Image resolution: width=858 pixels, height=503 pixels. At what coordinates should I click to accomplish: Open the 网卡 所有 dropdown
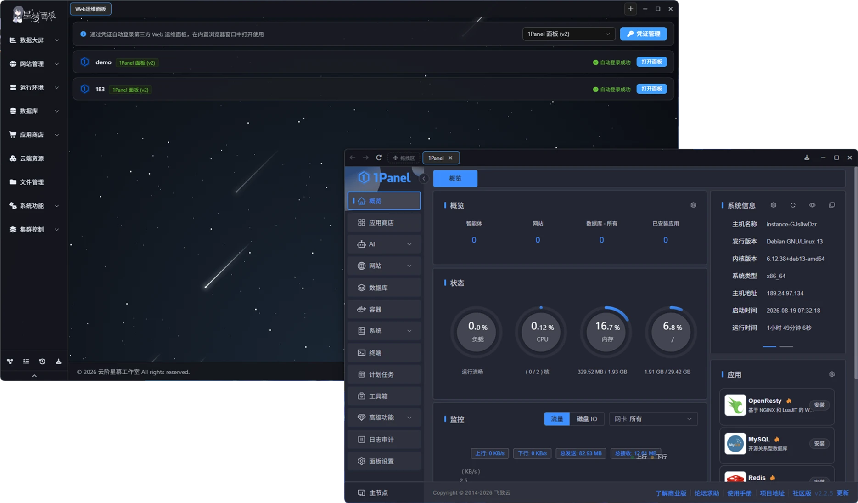pyautogui.click(x=653, y=419)
